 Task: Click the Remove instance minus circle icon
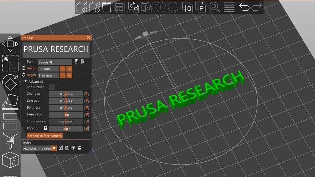[x=173, y=7]
